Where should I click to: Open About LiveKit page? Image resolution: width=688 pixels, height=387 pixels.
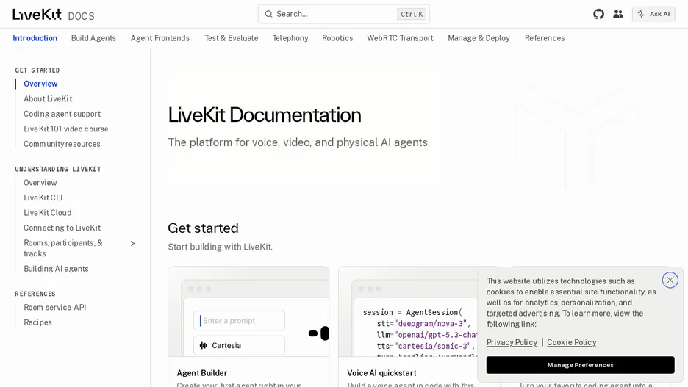[48, 98]
